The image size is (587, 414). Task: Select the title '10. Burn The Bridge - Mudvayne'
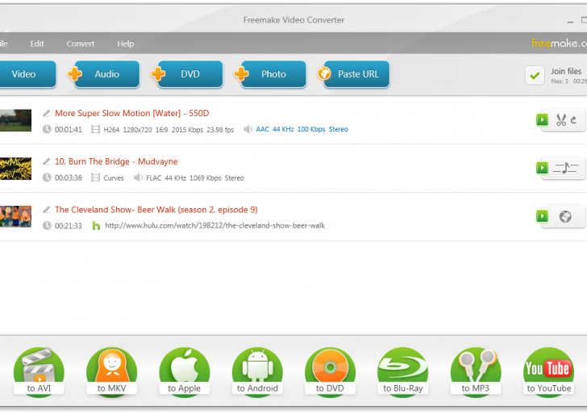click(x=116, y=161)
